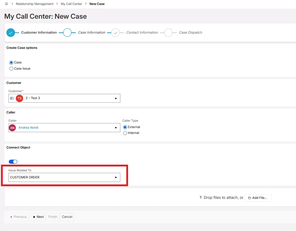This screenshot has height=231, width=296.
Task: Open the Issue Related To dropdown
Action: (x=64, y=177)
